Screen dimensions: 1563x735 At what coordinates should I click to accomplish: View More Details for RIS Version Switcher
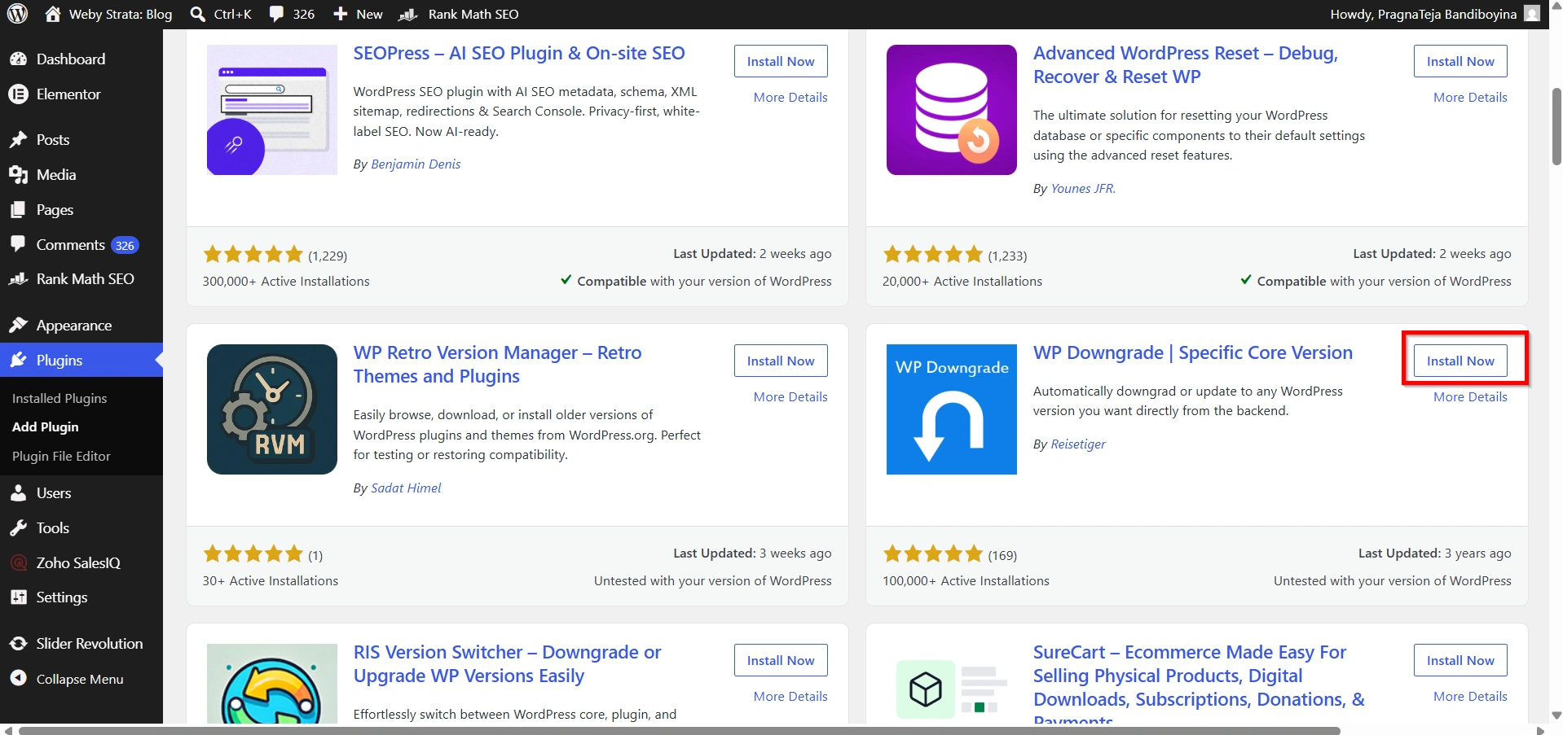(x=790, y=696)
